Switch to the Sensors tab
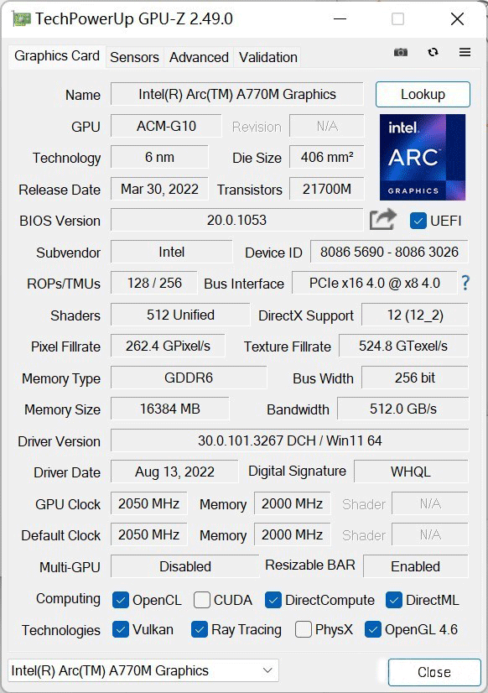Image resolution: width=488 pixels, height=693 pixels. tap(134, 57)
